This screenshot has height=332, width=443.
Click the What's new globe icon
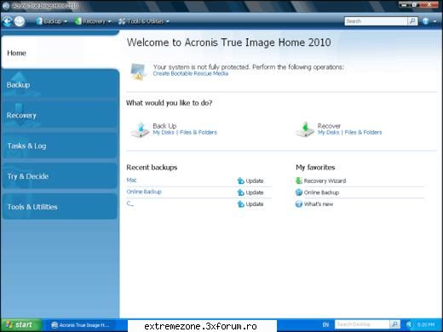coord(299,204)
